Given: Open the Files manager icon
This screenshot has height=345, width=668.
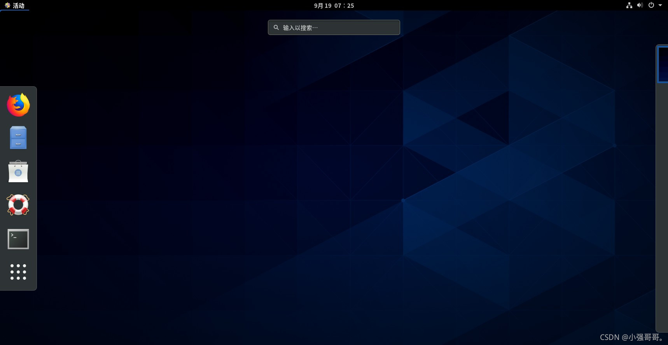Looking at the screenshot, I should click(x=18, y=138).
